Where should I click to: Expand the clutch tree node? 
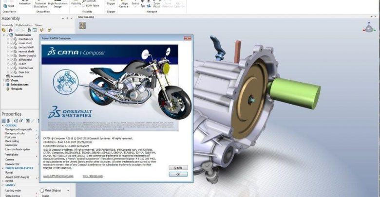coord(8,64)
